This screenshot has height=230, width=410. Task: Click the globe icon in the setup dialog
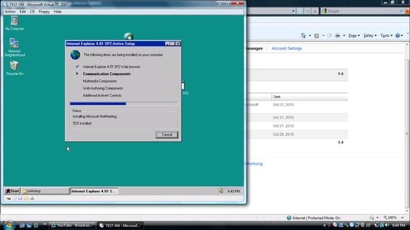pos(76,55)
